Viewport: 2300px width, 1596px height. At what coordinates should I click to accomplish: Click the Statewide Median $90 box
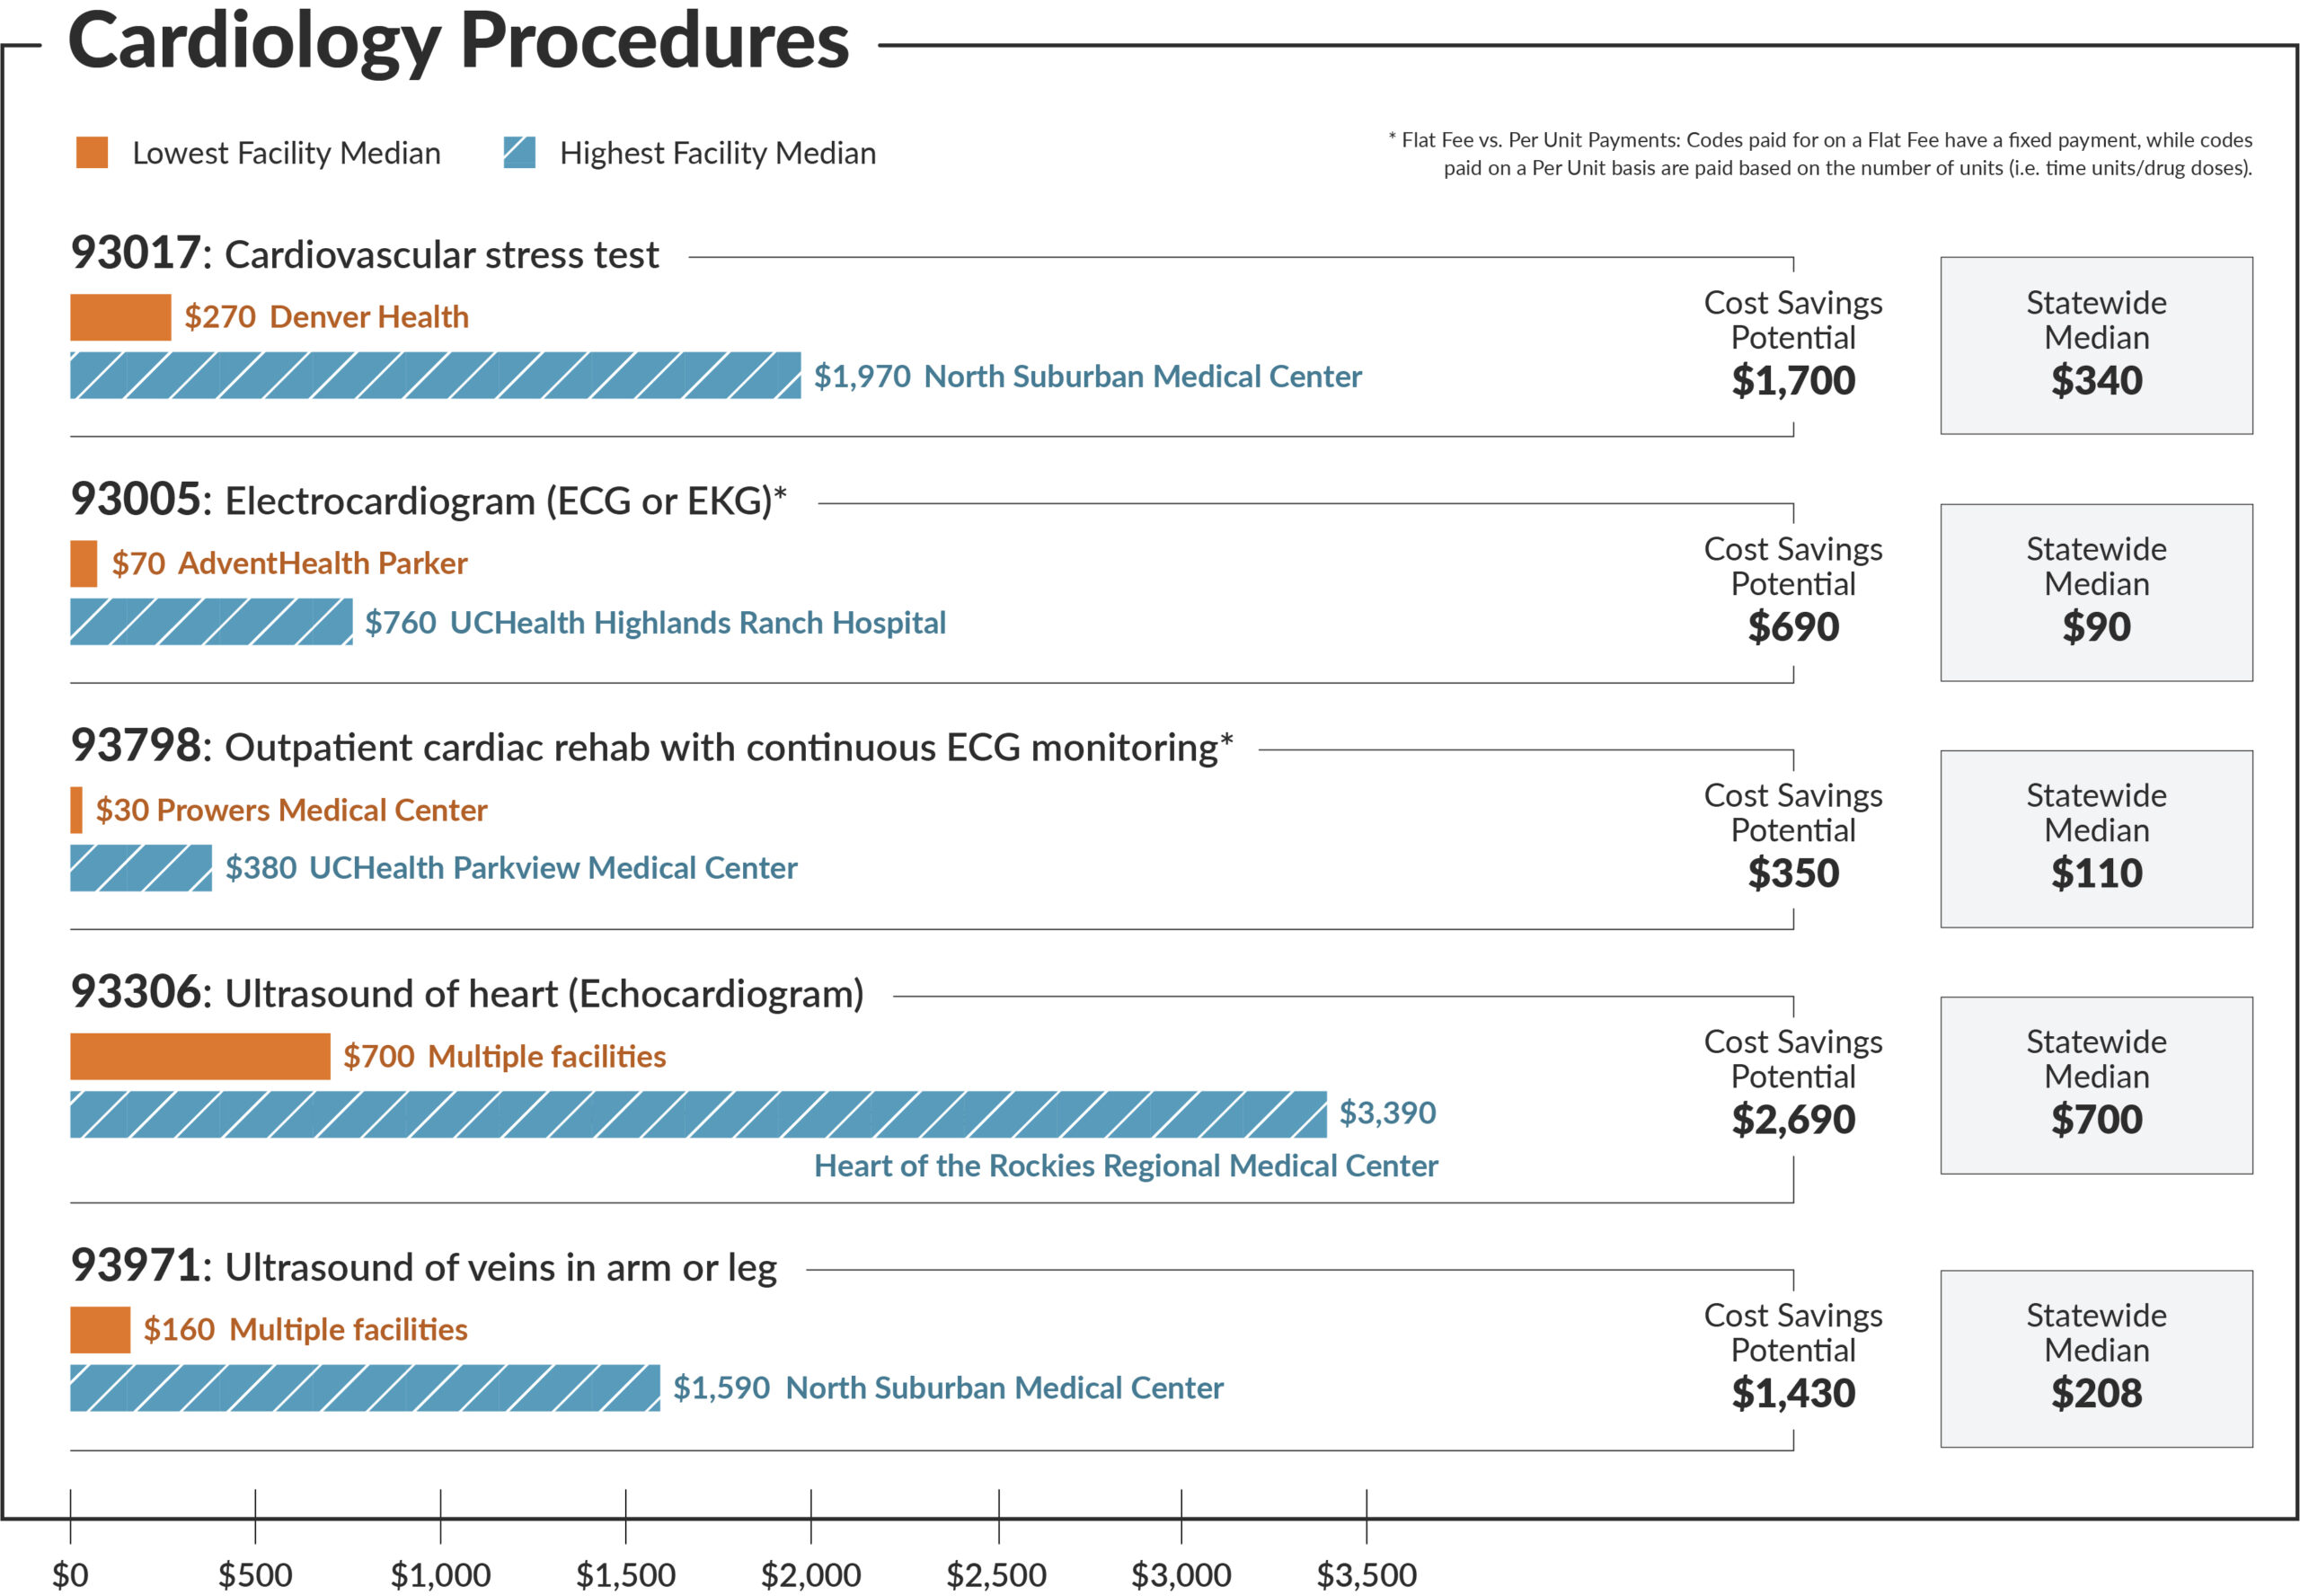tap(2095, 592)
